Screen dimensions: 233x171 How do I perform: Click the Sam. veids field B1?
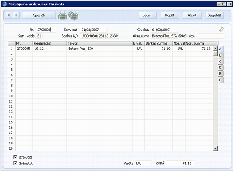pos(39,36)
